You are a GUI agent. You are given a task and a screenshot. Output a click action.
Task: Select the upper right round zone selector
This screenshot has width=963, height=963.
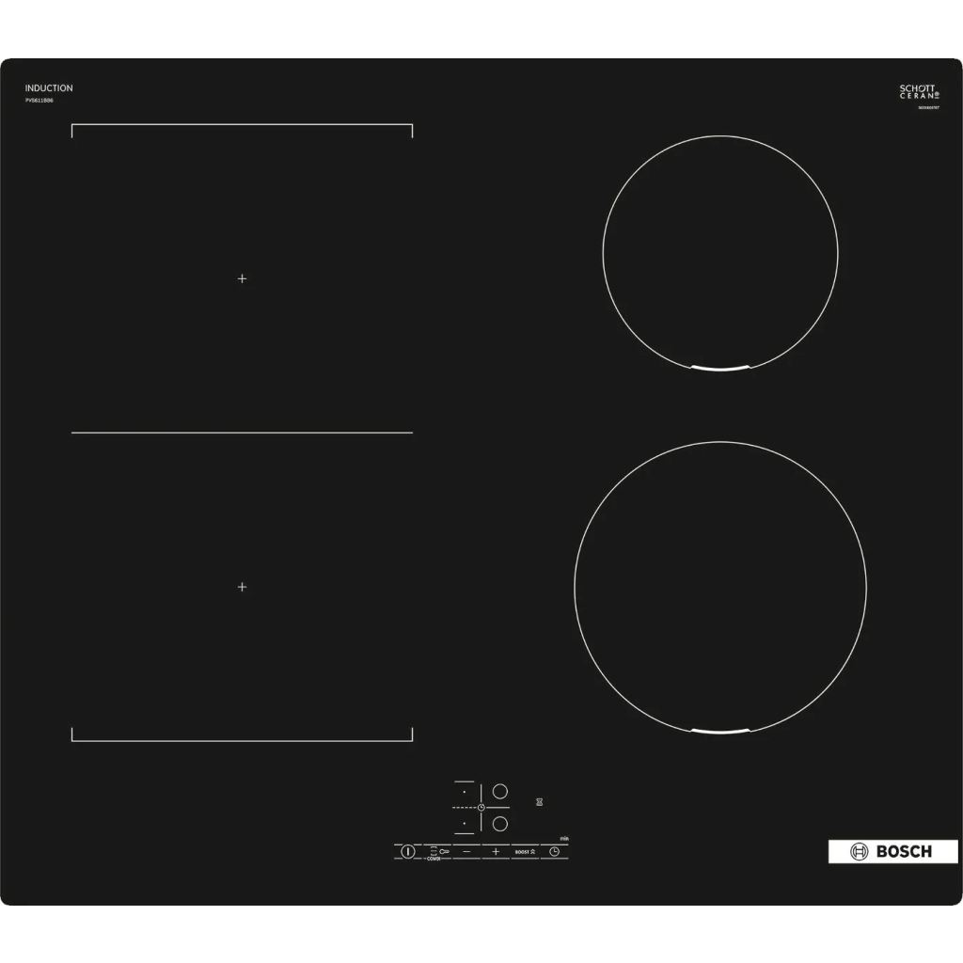click(x=500, y=791)
